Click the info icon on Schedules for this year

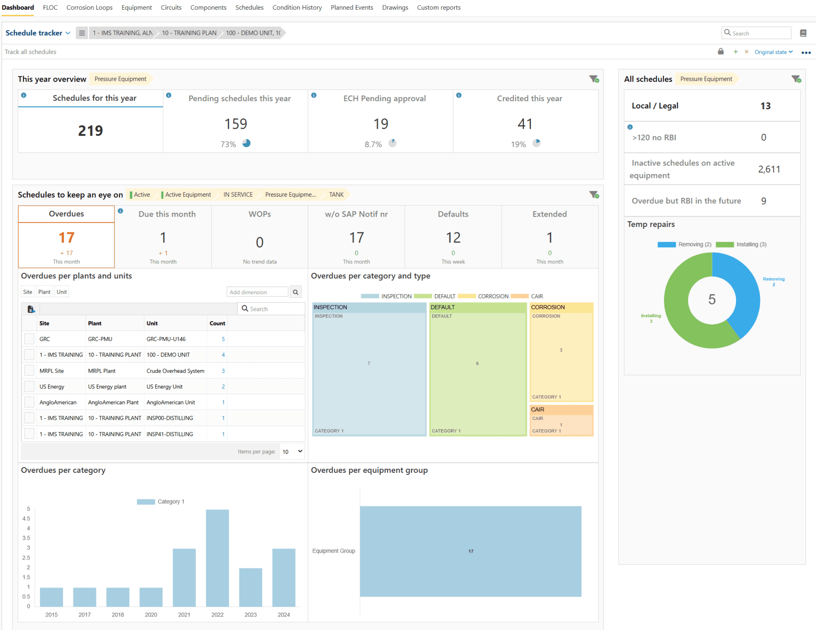[24, 95]
